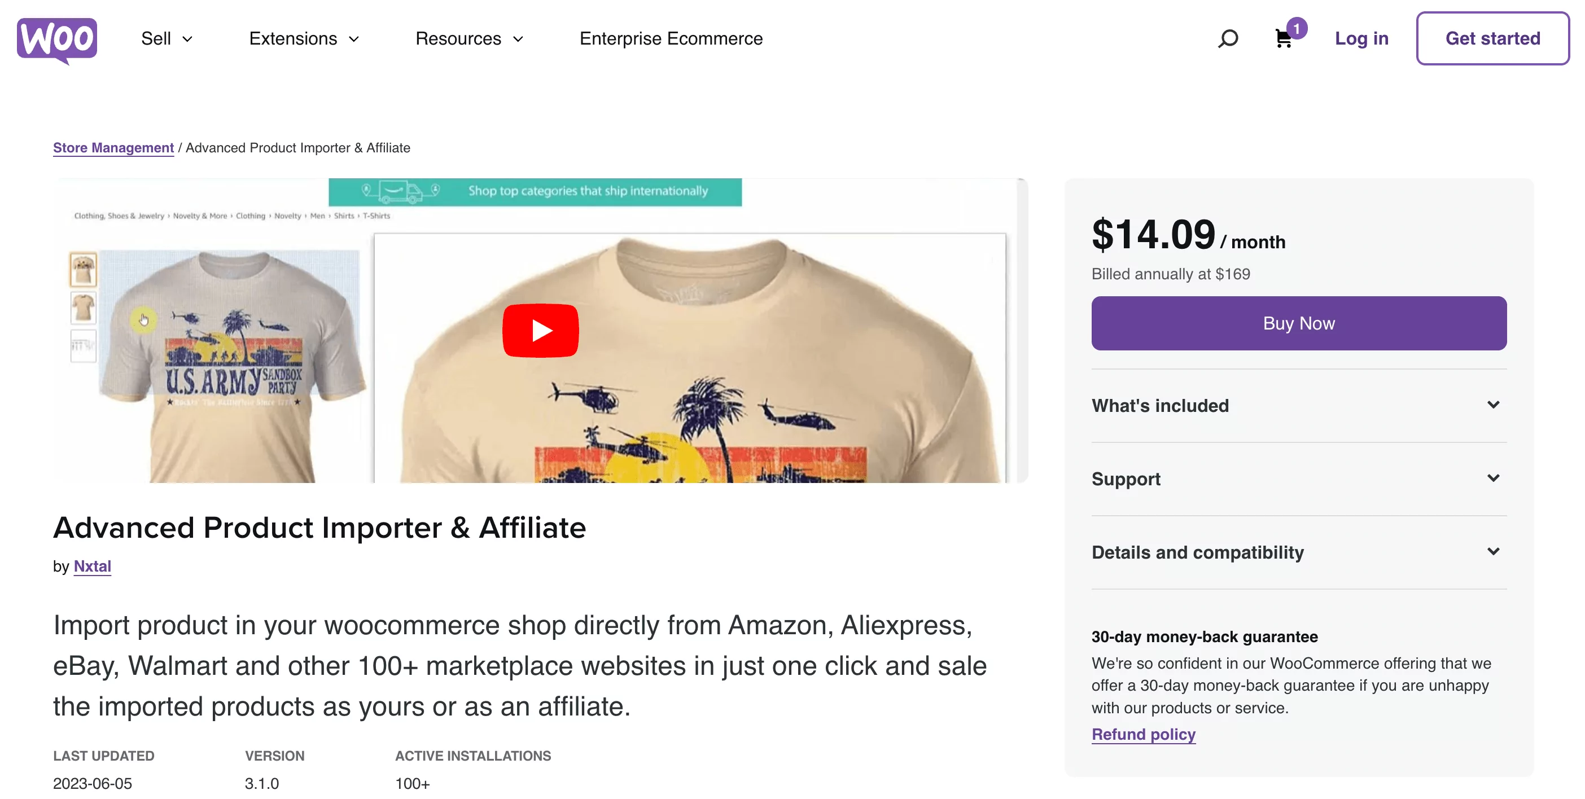This screenshot has width=1585, height=799.
Task: Click the Log in button
Action: (x=1362, y=38)
